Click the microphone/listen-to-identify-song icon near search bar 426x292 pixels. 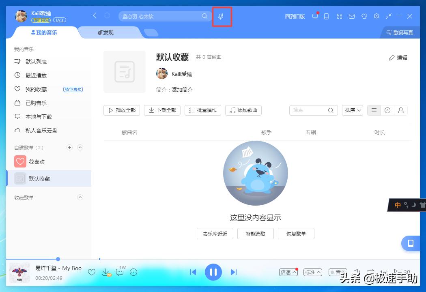pos(222,16)
